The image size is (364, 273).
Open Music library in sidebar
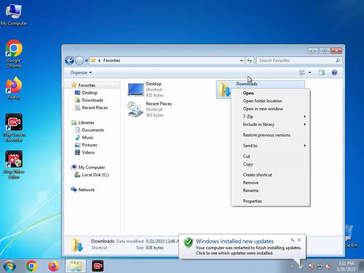coord(88,138)
